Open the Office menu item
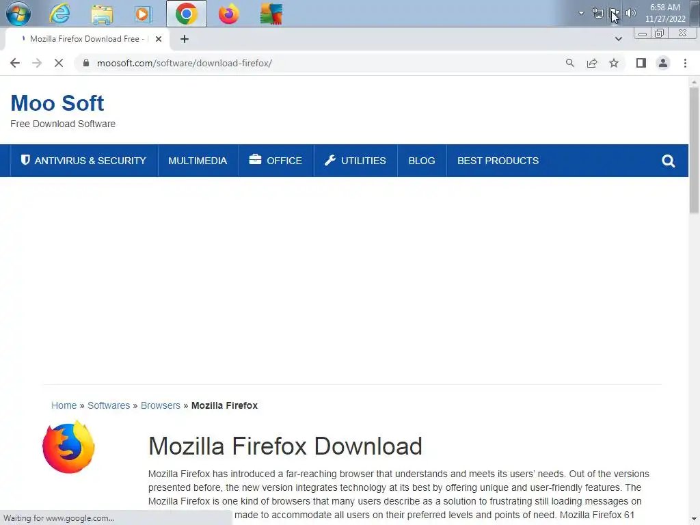 click(276, 161)
